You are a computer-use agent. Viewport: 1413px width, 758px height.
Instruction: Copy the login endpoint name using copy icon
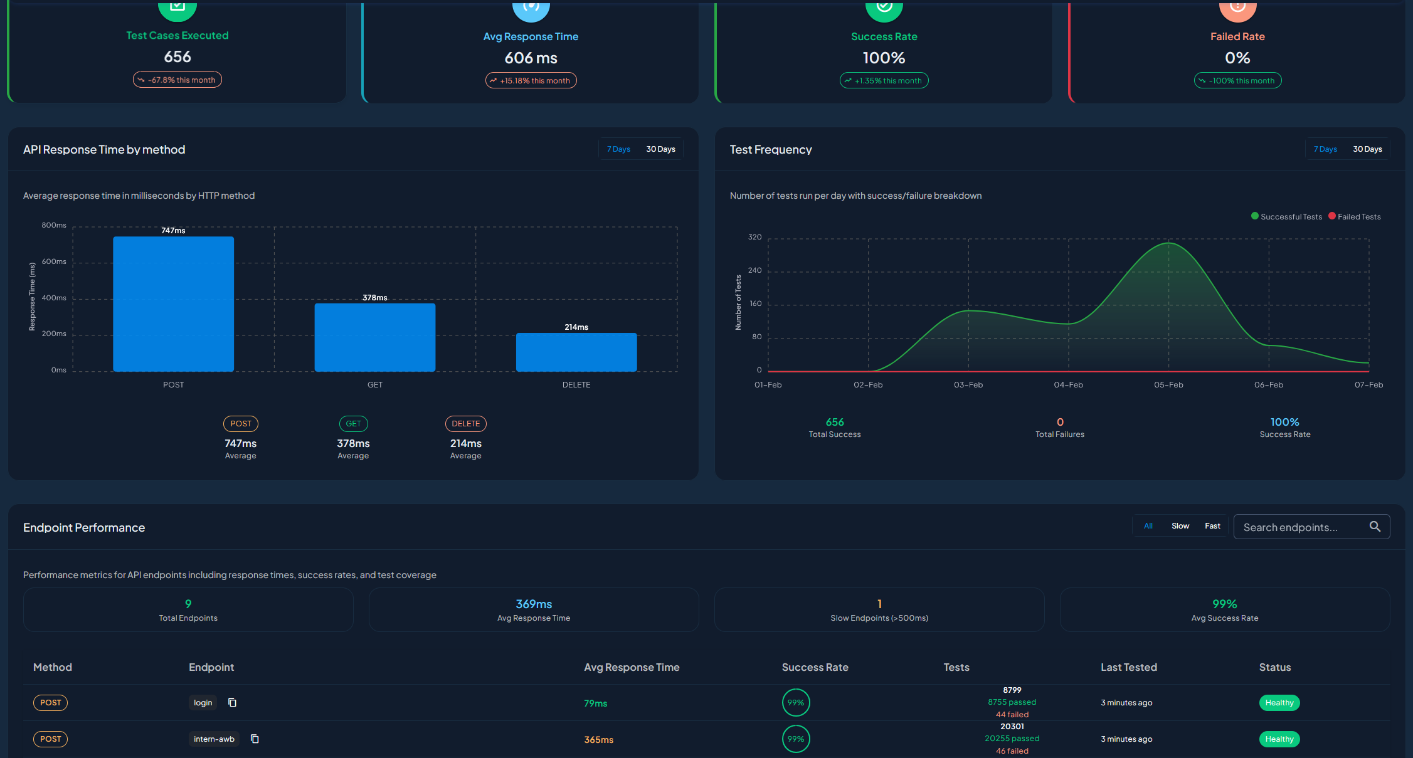(232, 702)
